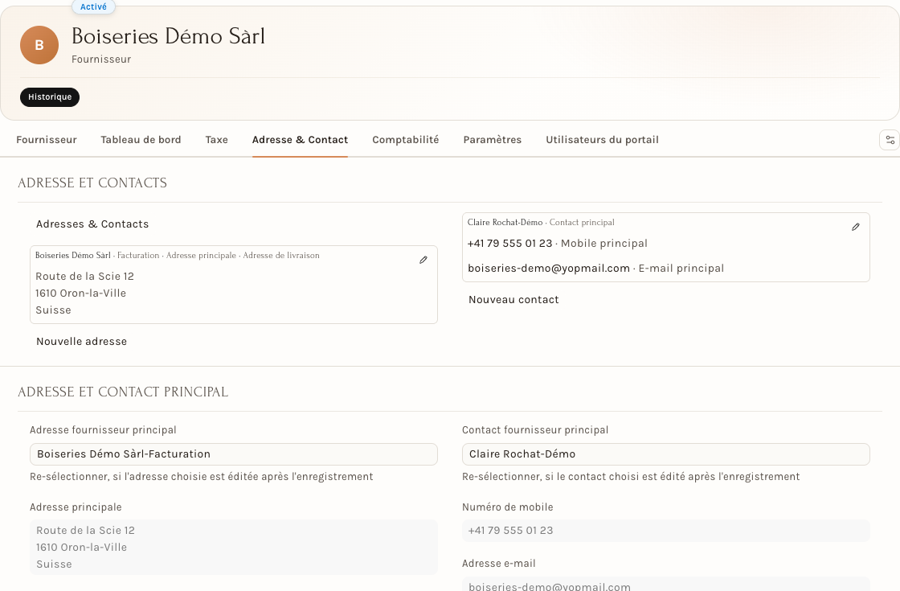Switch to the Tableau de bord tab
900x591 pixels.
pyautogui.click(x=141, y=140)
